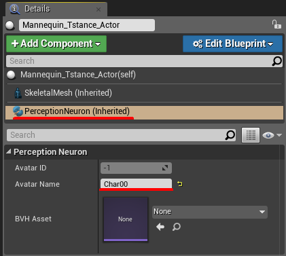Click the actor sphere icon beside name field

(x=10, y=25)
